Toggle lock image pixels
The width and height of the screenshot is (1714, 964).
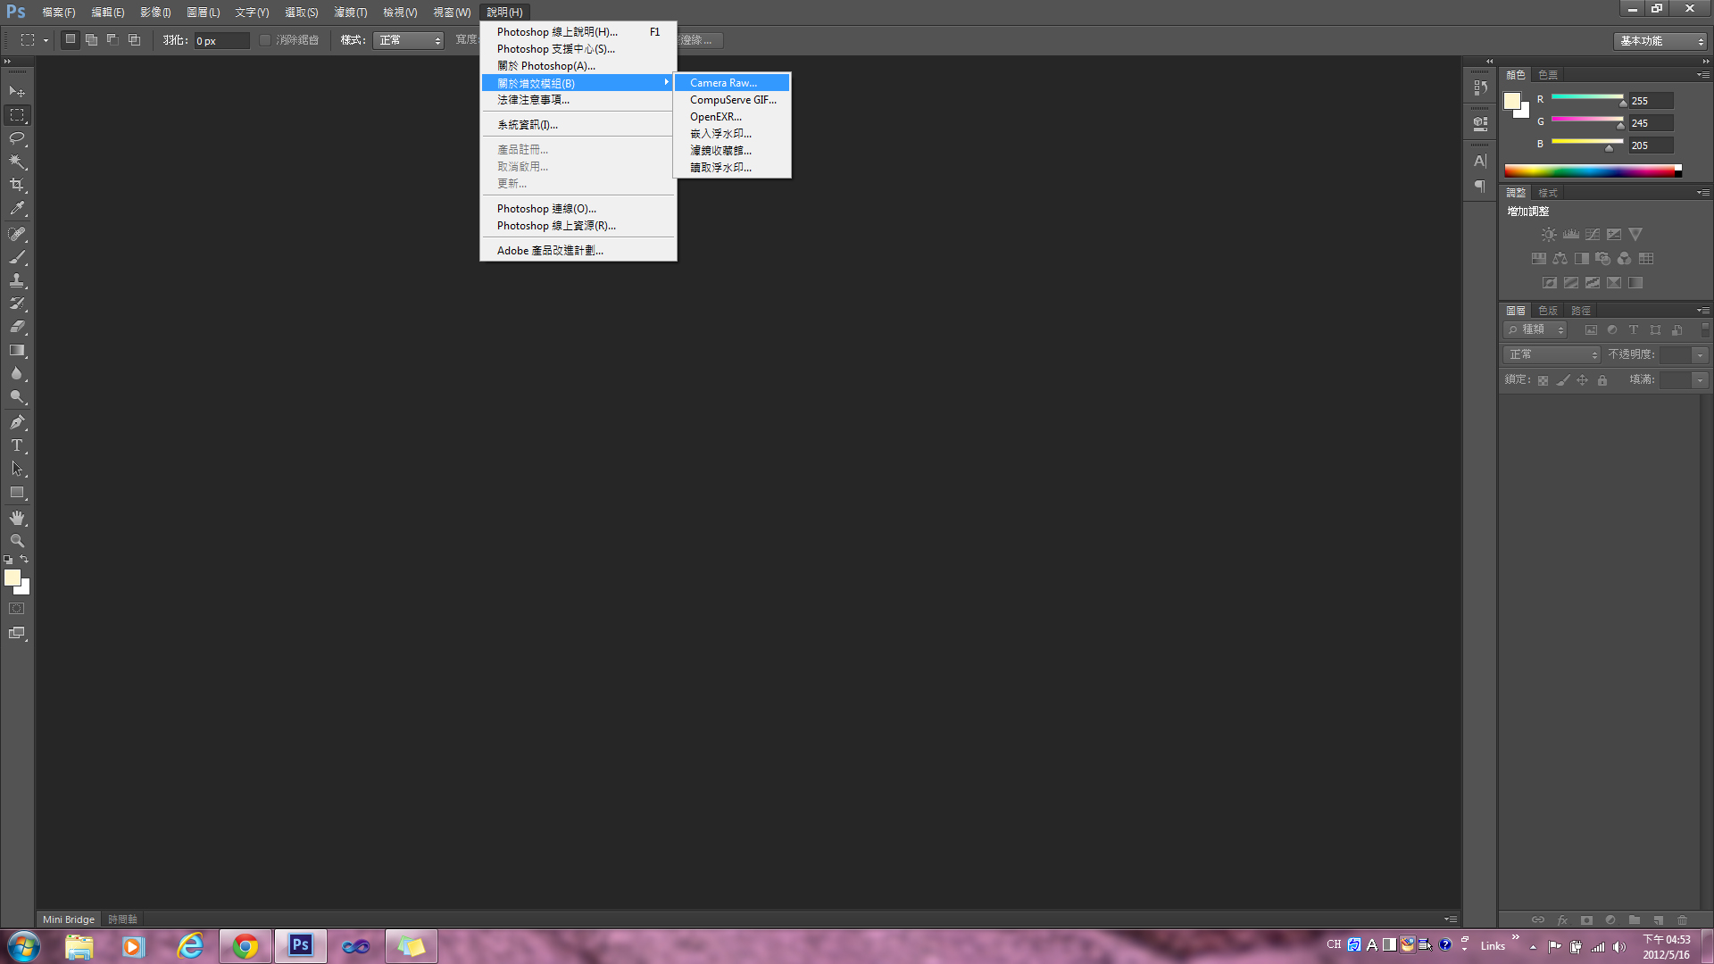click(x=1563, y=380)
